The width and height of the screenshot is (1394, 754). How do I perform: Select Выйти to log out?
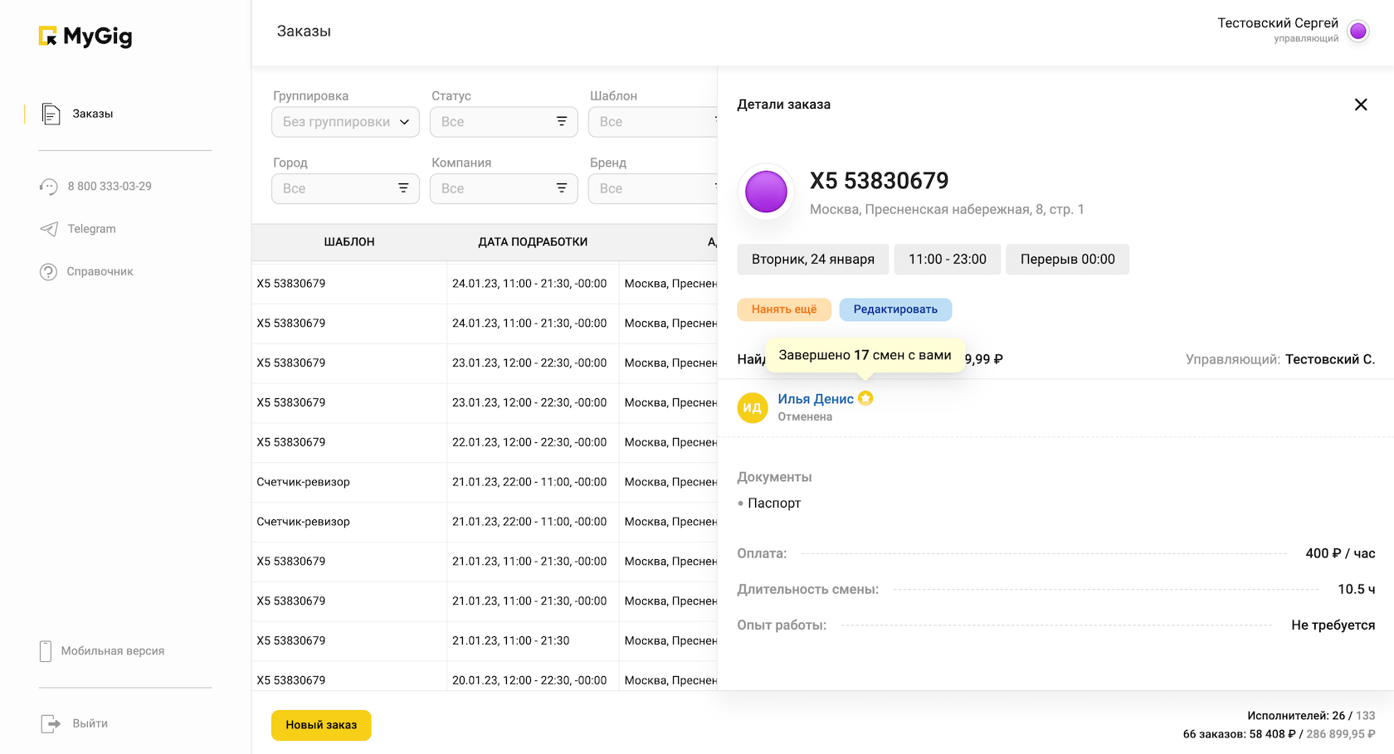pyautogui.click(x=90, y=723)
